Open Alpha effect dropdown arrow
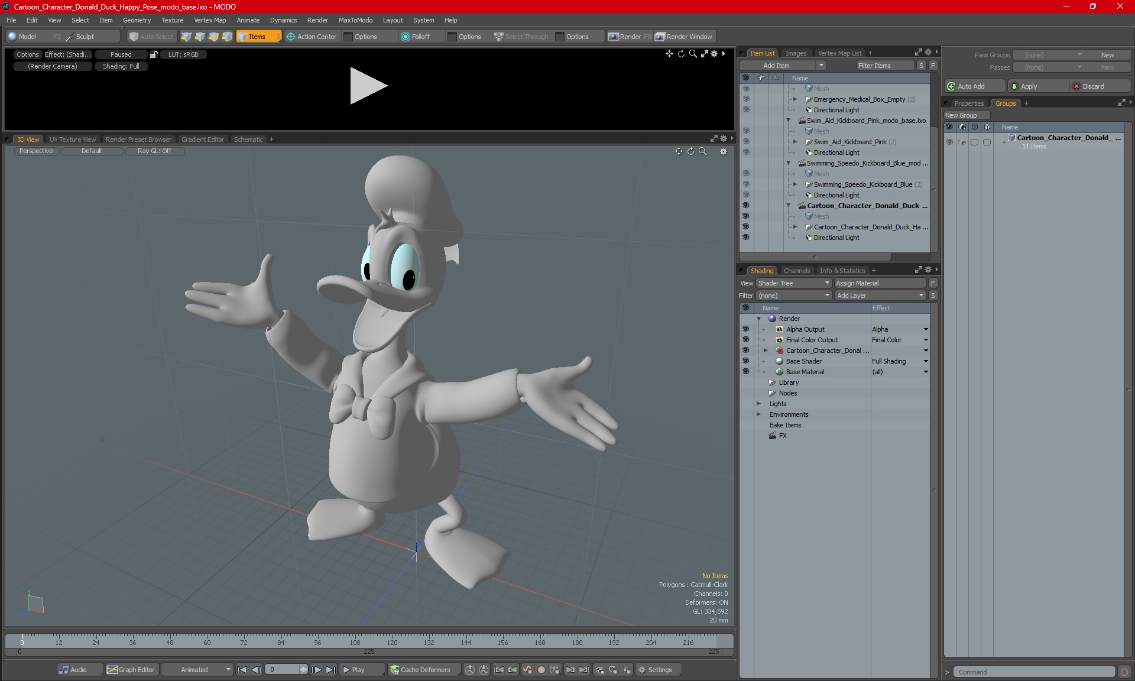 pos(926,329)
